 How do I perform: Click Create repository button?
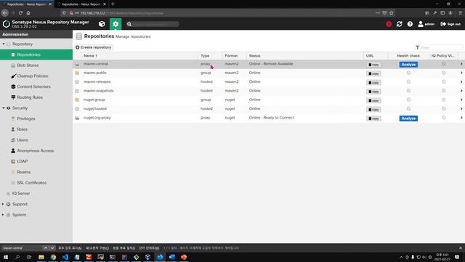[x=94, y=47]
